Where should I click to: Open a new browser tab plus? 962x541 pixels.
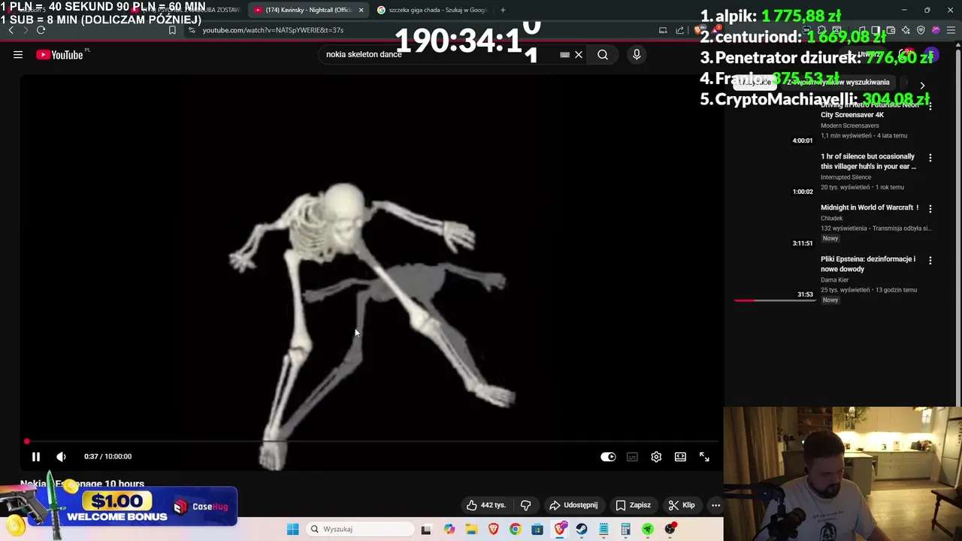tap(503, 10)
